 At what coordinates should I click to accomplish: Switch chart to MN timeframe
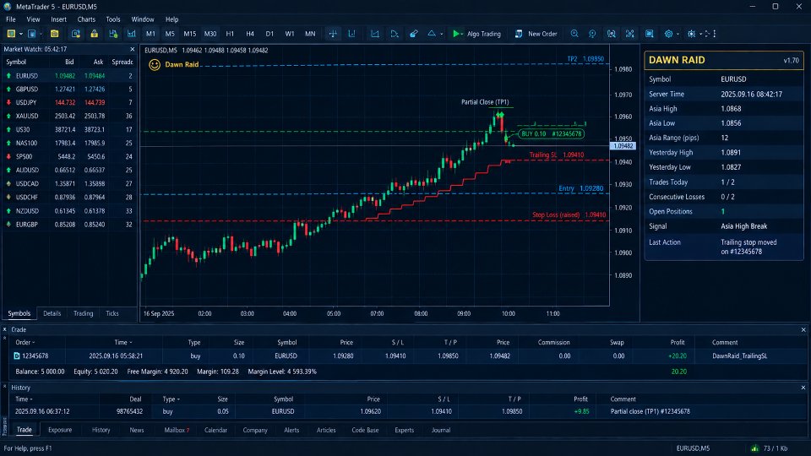pos(310,34)
